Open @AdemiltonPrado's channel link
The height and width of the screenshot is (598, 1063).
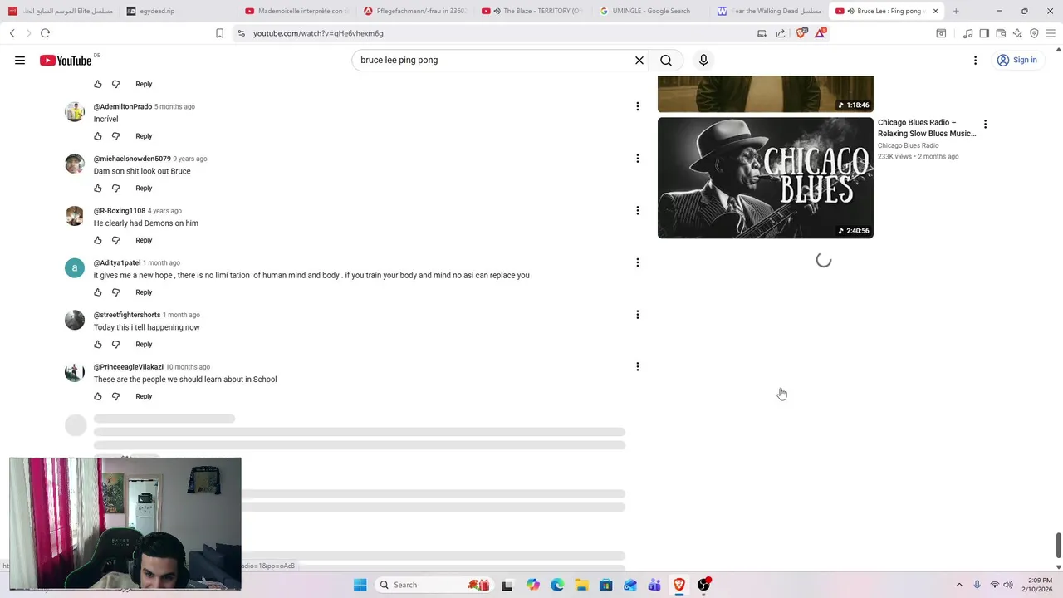[x=123, y=107]
